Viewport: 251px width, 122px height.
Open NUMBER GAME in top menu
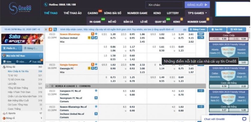click(x=137, y=13)
